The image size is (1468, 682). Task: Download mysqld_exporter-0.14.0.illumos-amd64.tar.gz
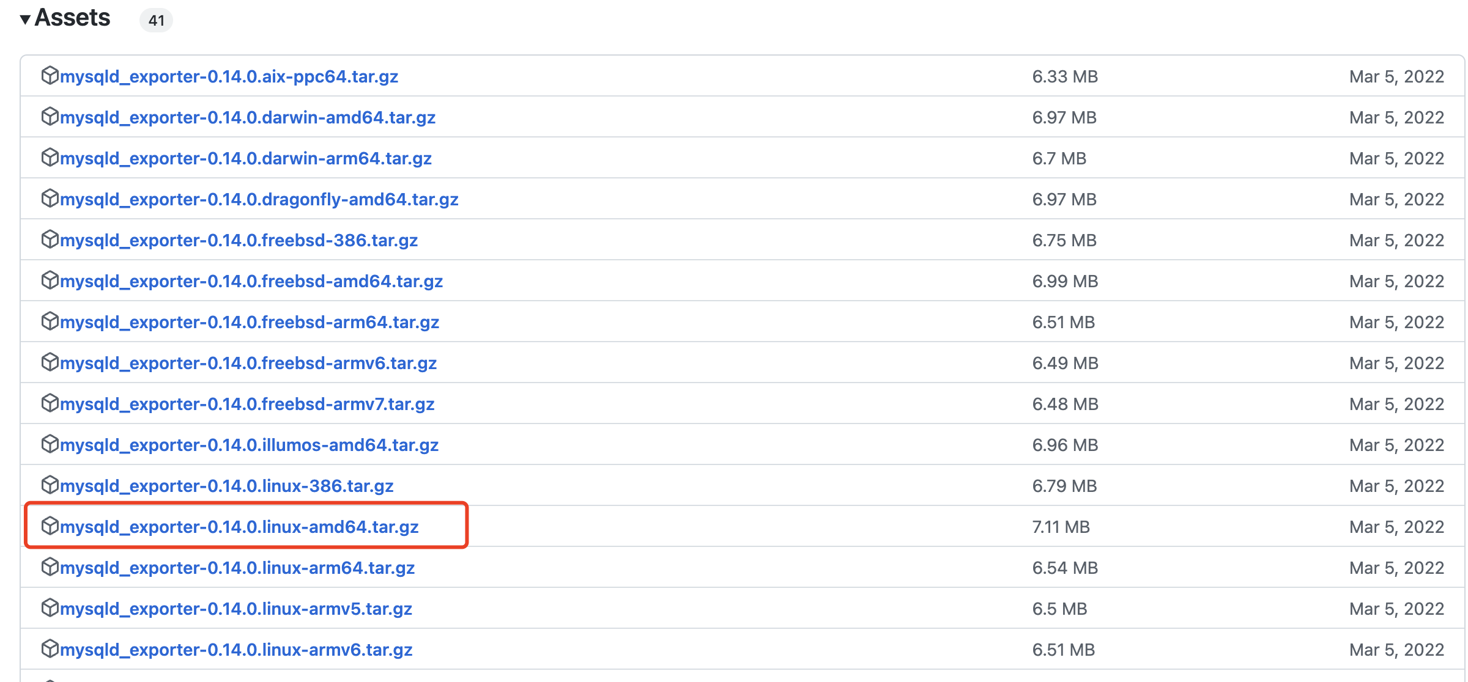[x=250, y=446]
